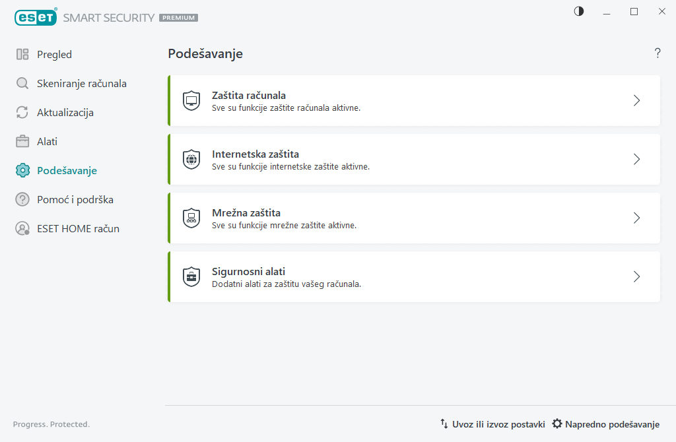
Task: Click the Internetska zaštita globe shield icon
Action: [191, 160]
